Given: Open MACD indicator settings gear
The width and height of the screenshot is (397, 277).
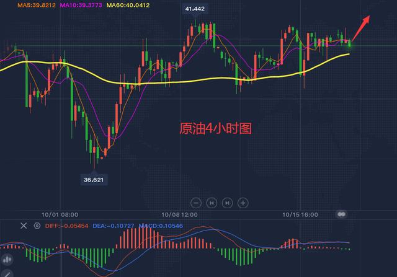Looking at the screenshot, I should pos(37,226).
